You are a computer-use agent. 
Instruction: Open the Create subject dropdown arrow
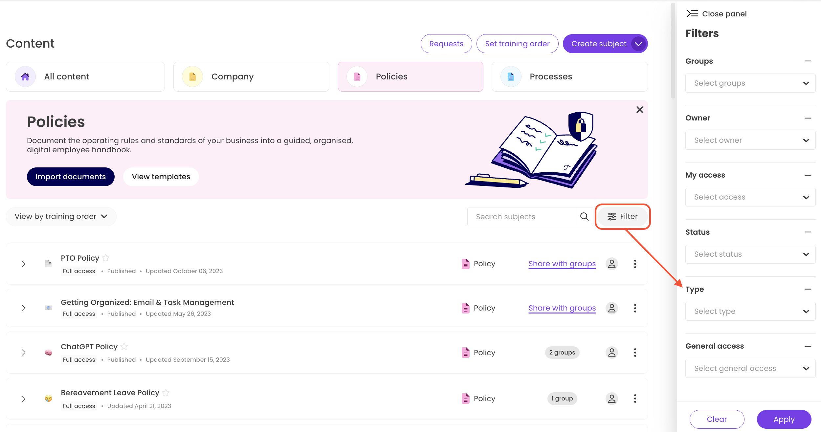(x=638, y=44)
